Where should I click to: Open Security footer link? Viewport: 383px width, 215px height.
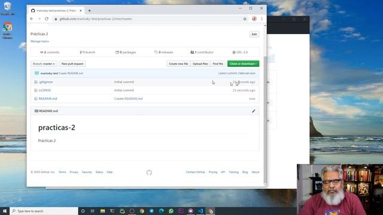(x=87, y=172)
